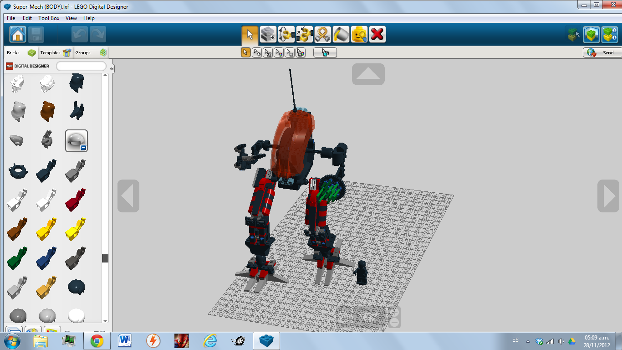Toggle color-based selection mode
Image resolution: width=622 pixels, height=350 pixels.
click(x=278, y=52)
